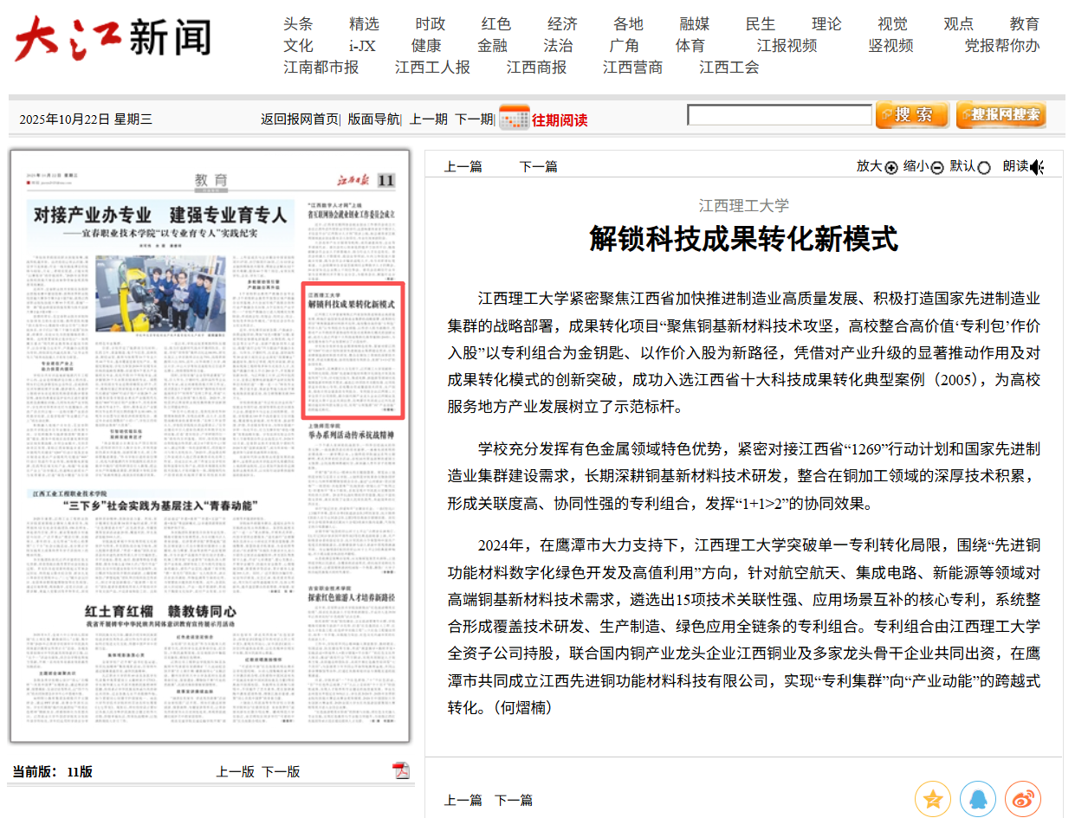Click the calendar icon for past issues
Image resolution: width=1075 pixels, height=818 pixels.
coord(514,119)
